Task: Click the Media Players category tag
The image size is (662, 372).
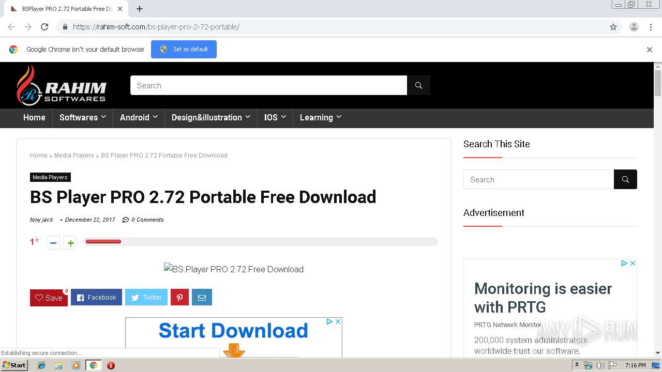Action: coord(50,177)
